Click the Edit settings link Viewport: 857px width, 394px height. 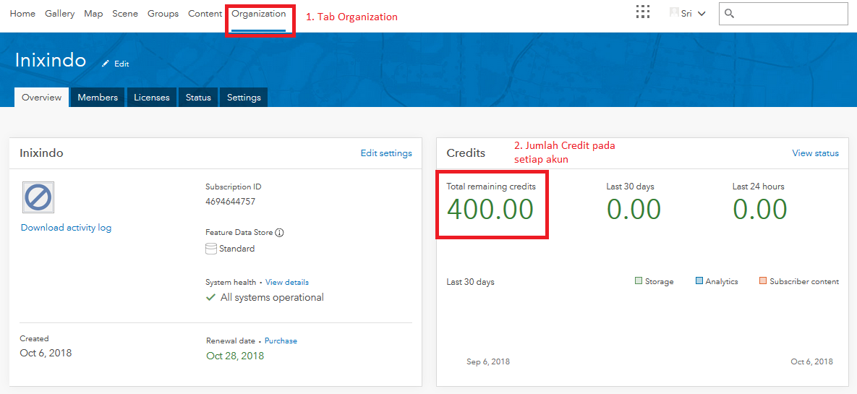386,153
